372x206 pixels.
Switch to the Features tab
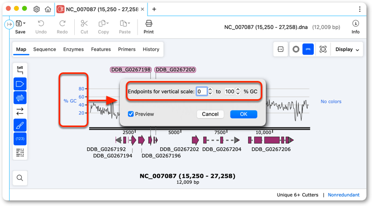click(101, 50)
